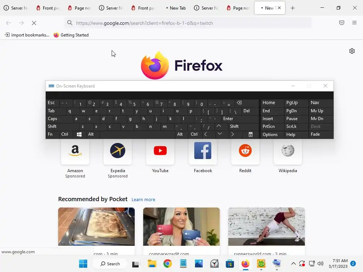This screenshot has width=363, height=272.
Task: Open the new tab page settings gear
Action: click(x=352, y=51)
